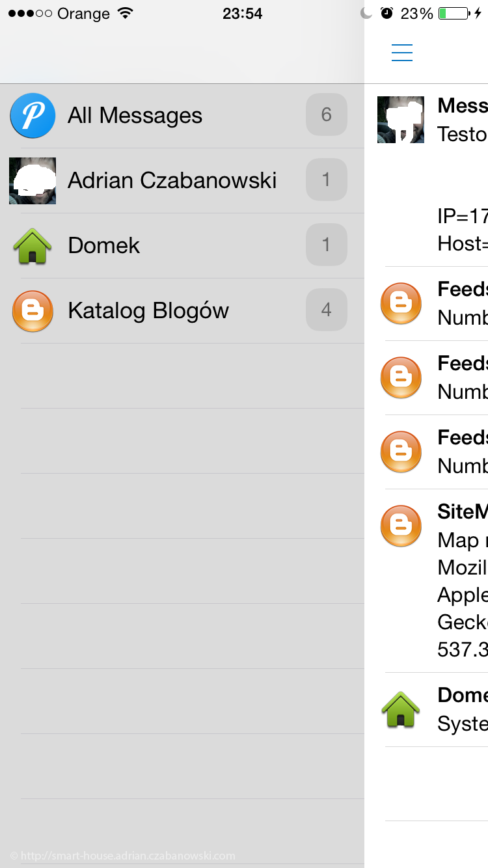The height and width of the screenshot is (868, 488).
Task: Open the first Feeds message Blogger icon
Action: 401,303
